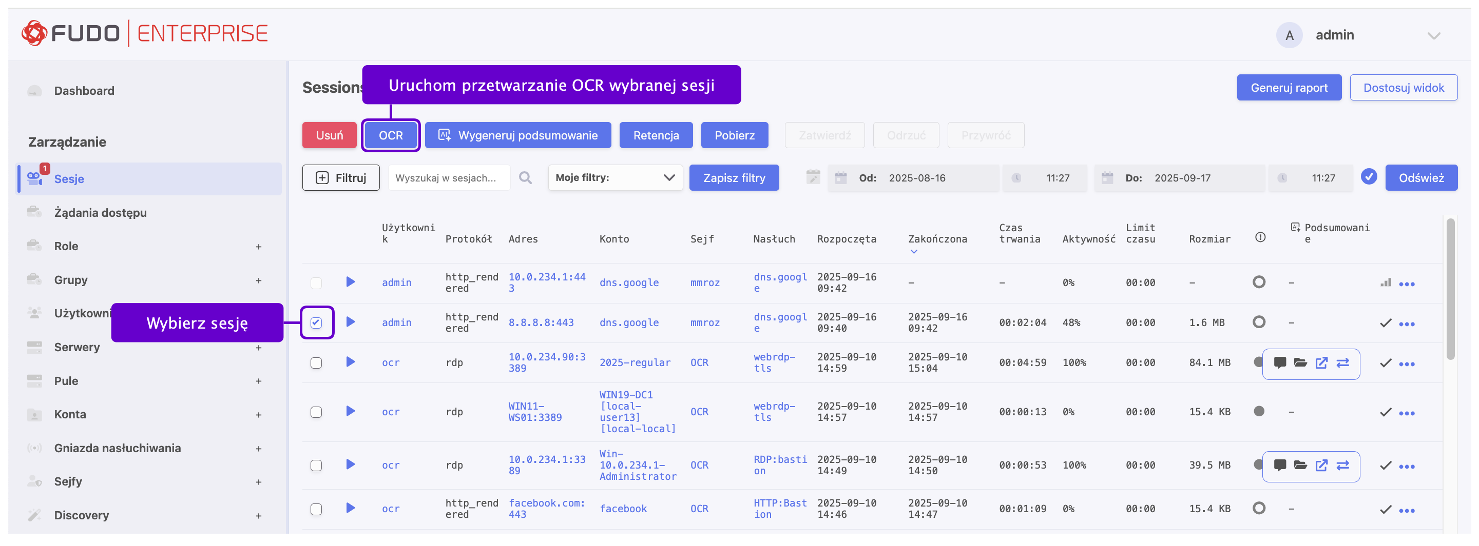
Task: Open comment icon for 2025-regular session
Action: [1279, 362]
